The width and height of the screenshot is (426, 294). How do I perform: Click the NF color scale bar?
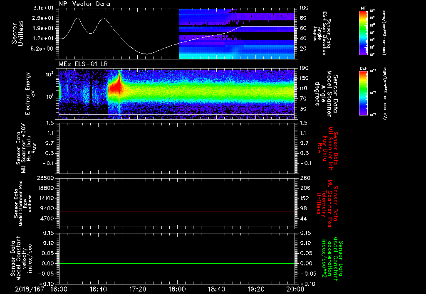363,32
